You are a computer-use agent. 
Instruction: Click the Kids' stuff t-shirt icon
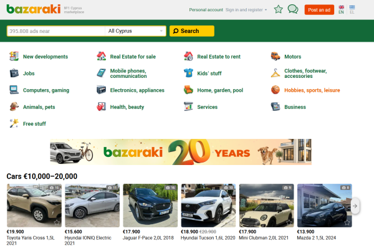pos(188,73)
